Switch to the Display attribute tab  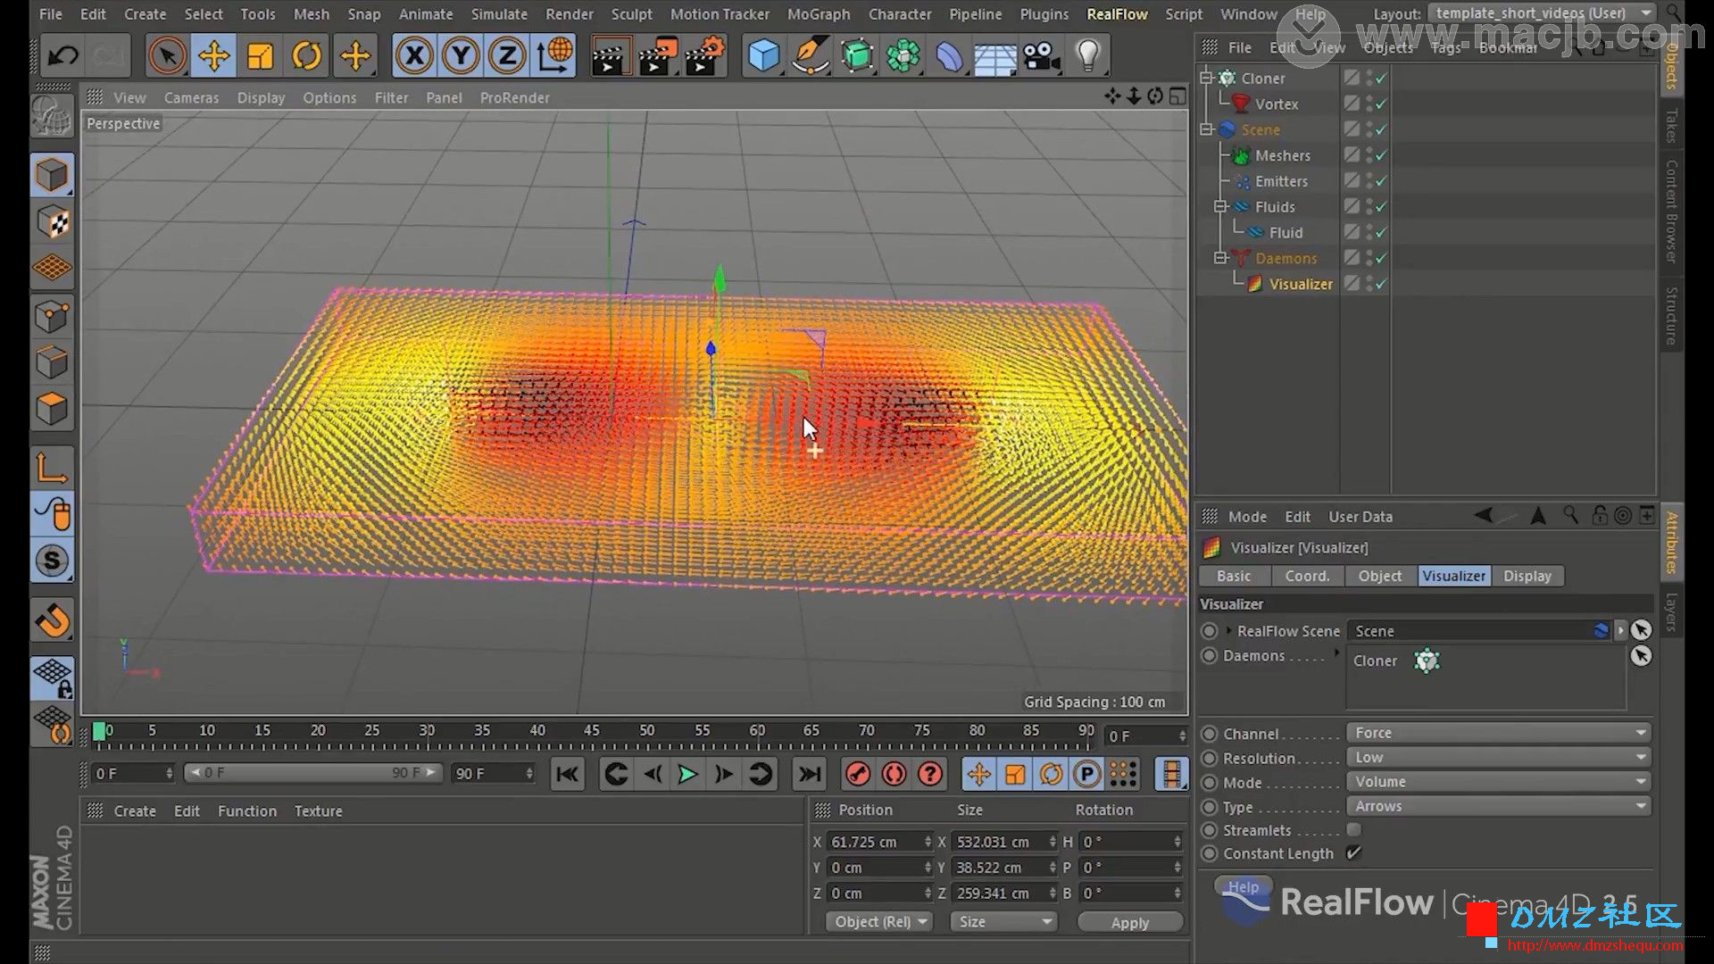(x=1527, y=576)
